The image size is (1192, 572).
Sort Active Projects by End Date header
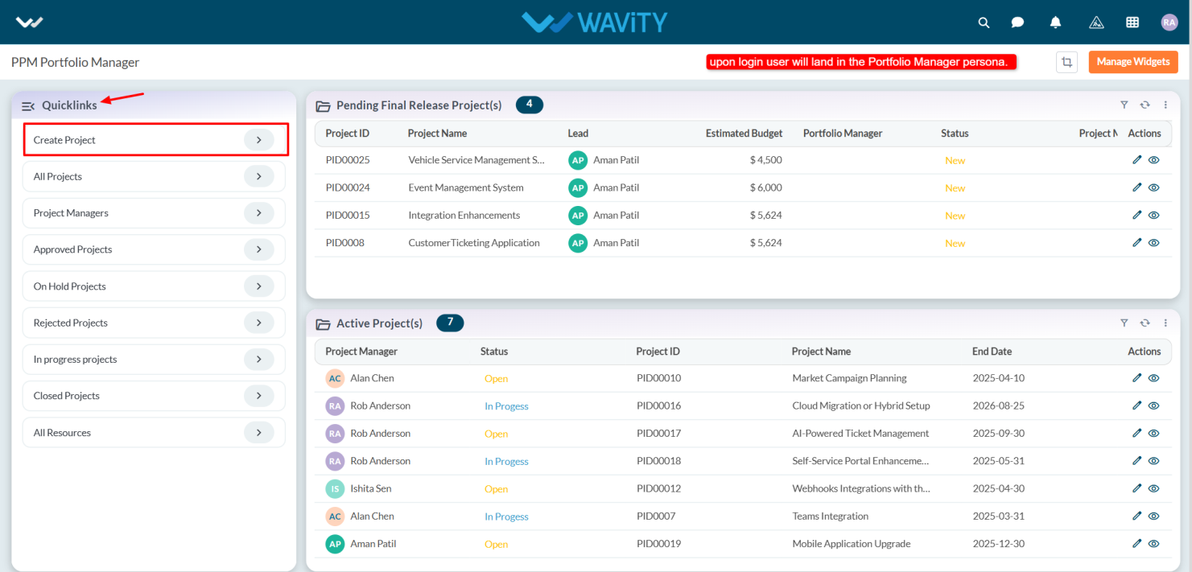click(x=992, y=352)
